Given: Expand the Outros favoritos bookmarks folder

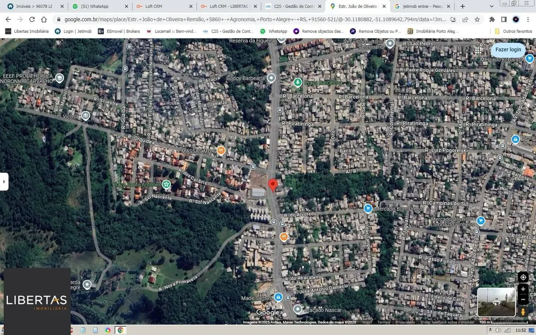Looking at the screenshot, I should coord(513,31).
